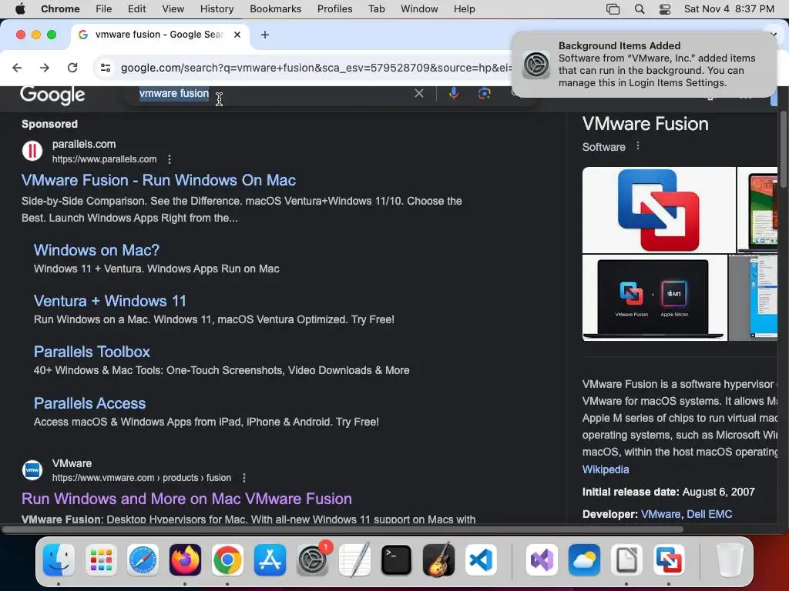Go to Google home via logo
The height and width of the screenshot is (591, 789).
[x=52, y=95]
